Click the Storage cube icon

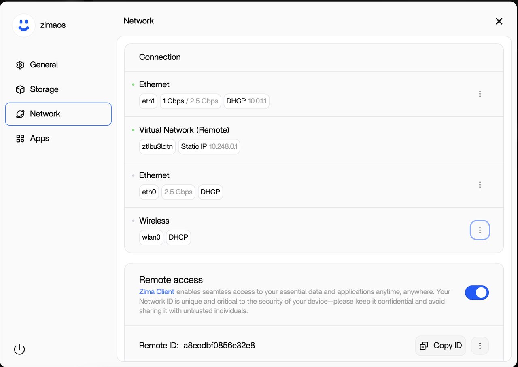point(20,89)
